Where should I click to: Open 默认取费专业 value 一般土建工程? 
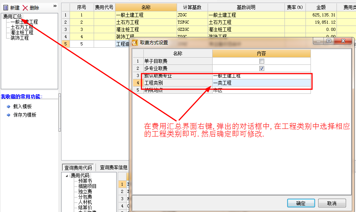(x=261, y=75)
